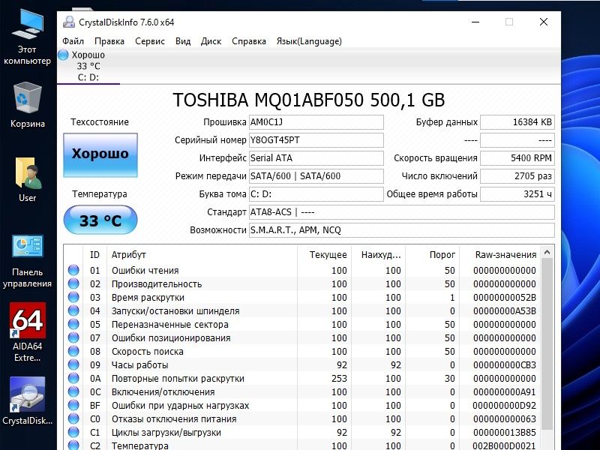Launch the AIDA64 Extreme shortcut

tap(27, 332)
